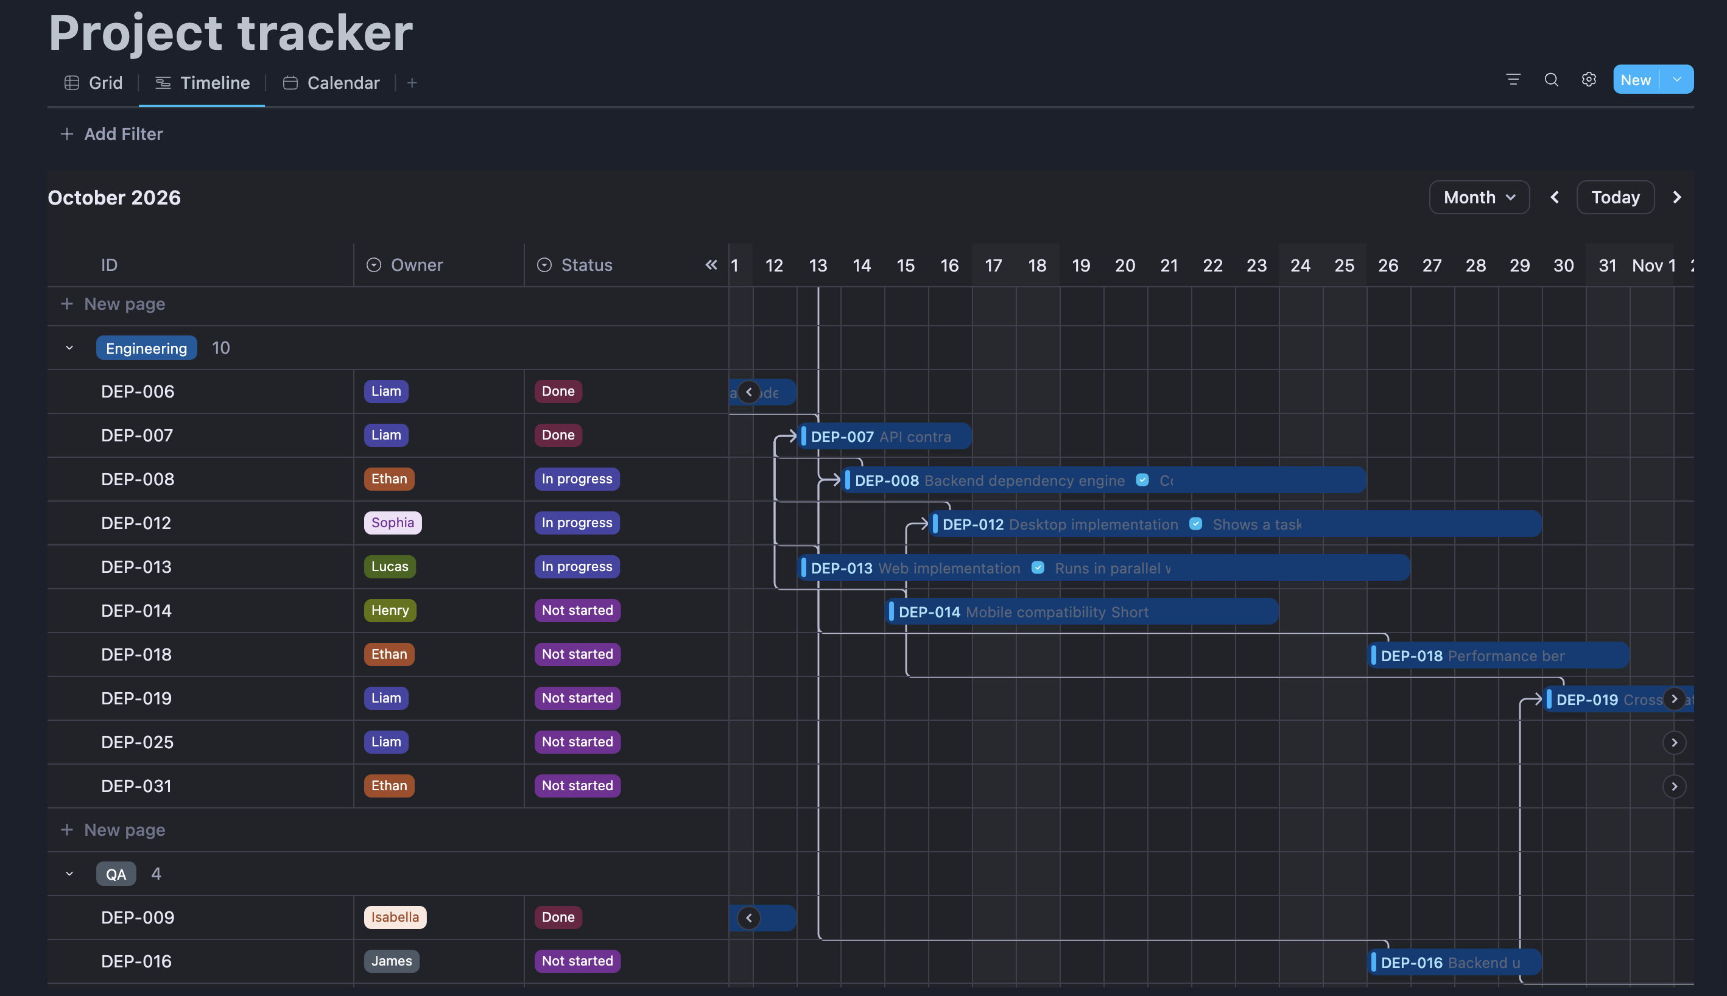
Task: Collapse the Engineering group
Action: pyautogui.click(x=69, y=348)
